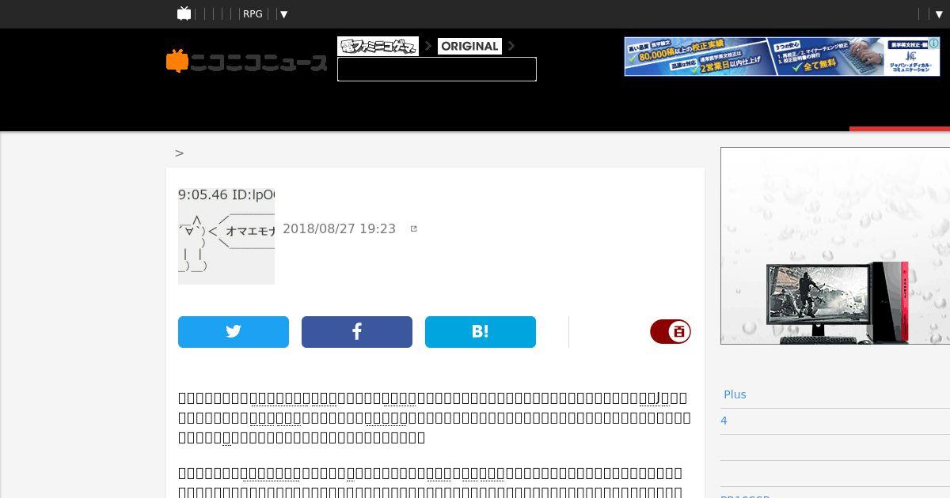Screen dimensions: 950x498
Task: Click the chevron after ORIGINAL label
Action: pos(511,46)
